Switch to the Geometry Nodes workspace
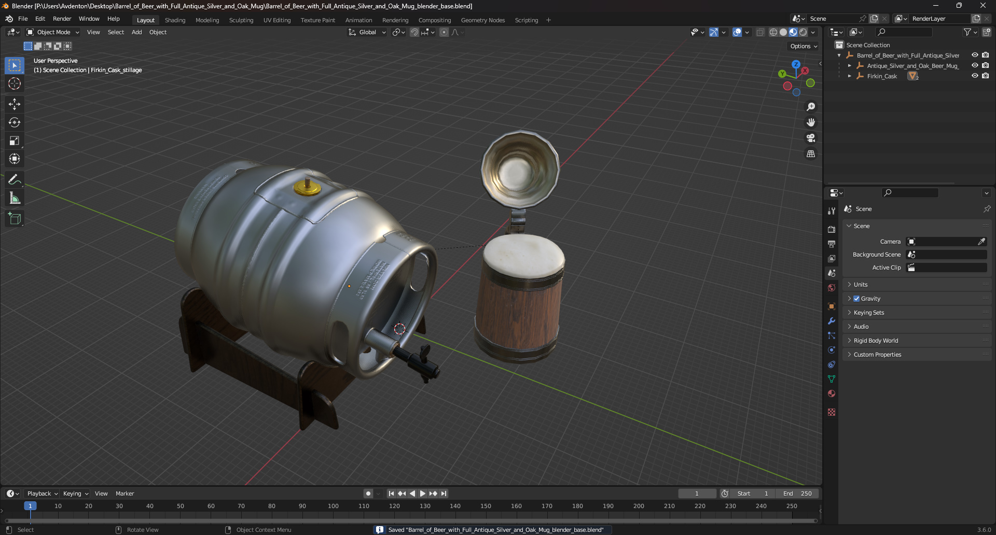Viewport: 996px width, 535px height. coord(482,20)
